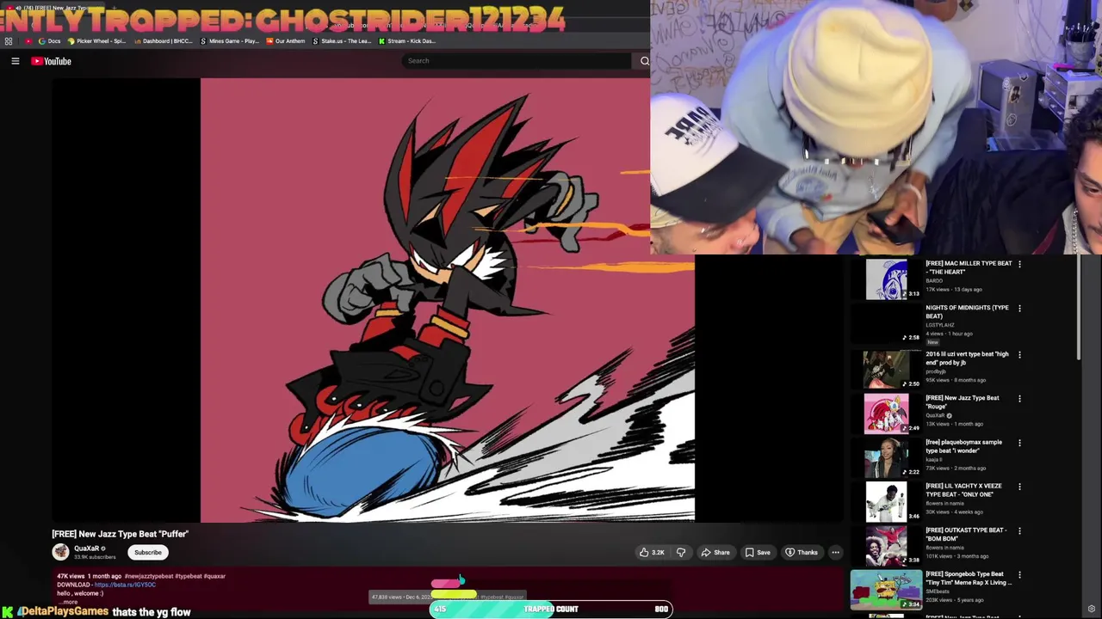Viewport: 1102px width, 619px height.
Task: Share the Puffer video
Action: [715, 553]
